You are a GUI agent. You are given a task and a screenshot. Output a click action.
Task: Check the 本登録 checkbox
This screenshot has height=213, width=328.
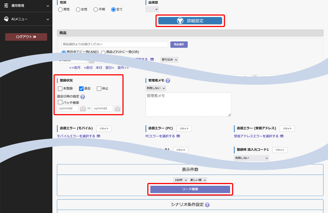(x=60, y=88)
